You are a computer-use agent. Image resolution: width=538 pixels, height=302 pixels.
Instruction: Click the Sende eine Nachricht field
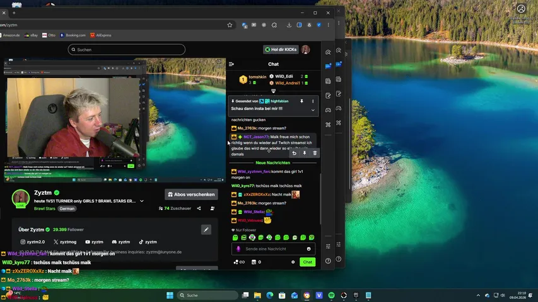[x=273, y=249]
